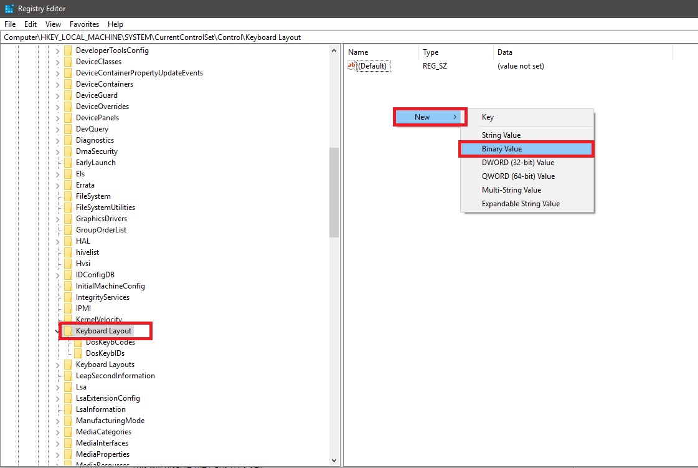Click the DeviceGuard key folder icon
Image resolution: width=698 pixels, height=468 pixels.
tap(68, 95)
